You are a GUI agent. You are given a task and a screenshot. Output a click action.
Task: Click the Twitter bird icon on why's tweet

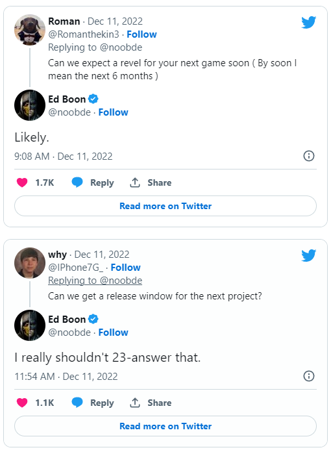pyautogui.click(x=308, y=255)
